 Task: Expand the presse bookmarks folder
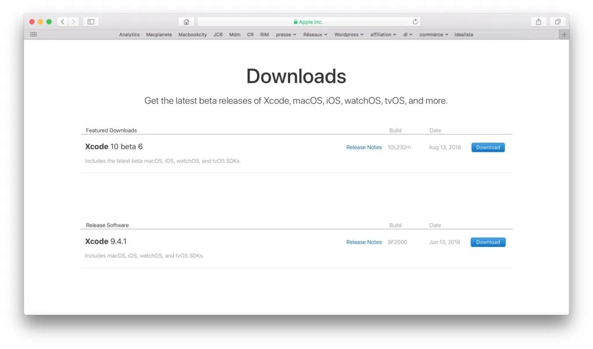[x=285, y=34]
